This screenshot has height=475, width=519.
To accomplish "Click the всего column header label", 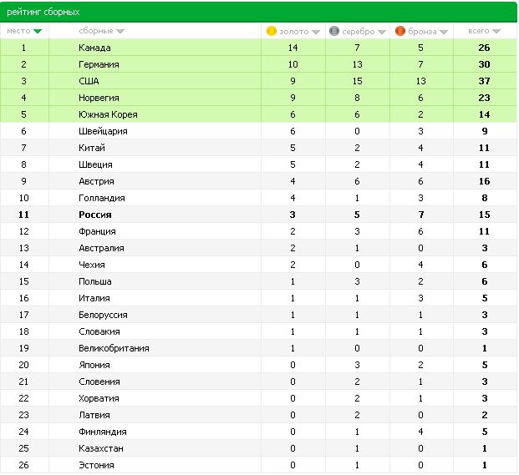I will tap(478, 31).
